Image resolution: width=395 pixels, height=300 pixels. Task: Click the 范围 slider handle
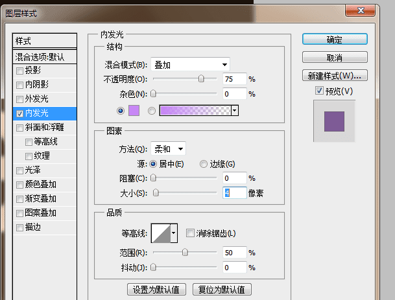pyautogui.click(x=185, y=252)
